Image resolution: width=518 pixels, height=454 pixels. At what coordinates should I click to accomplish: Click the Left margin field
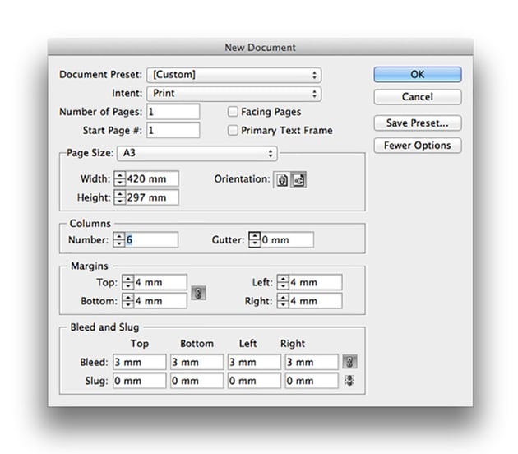(x=315, y=282)
